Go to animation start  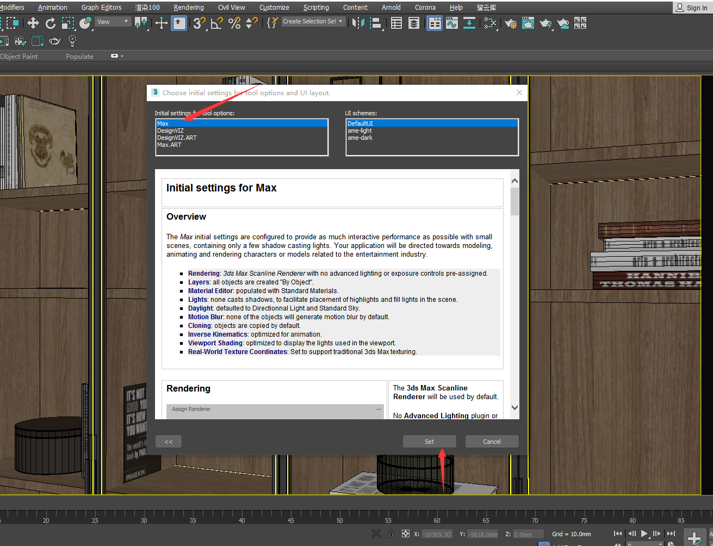pos(618,534)
